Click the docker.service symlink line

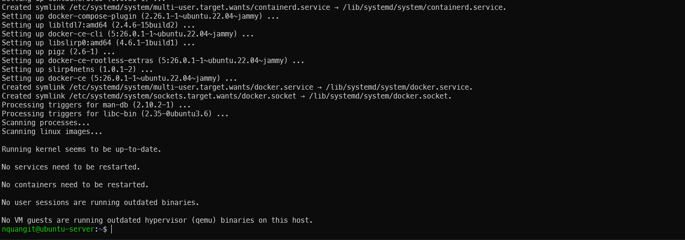[x=237, y=87]
